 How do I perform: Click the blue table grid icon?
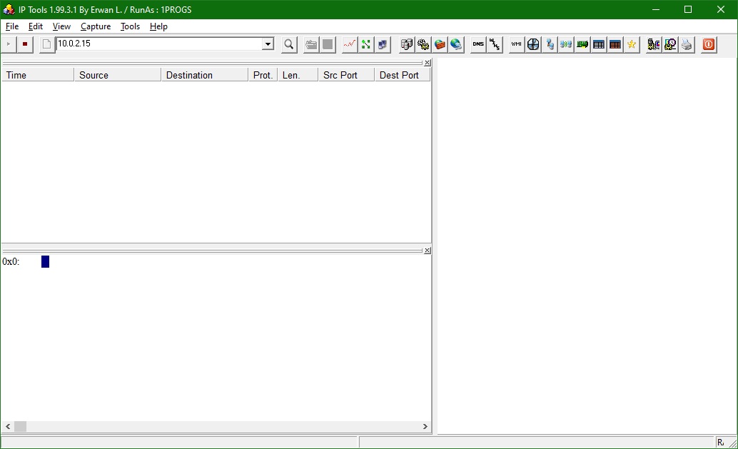click(x=599, y=44)
